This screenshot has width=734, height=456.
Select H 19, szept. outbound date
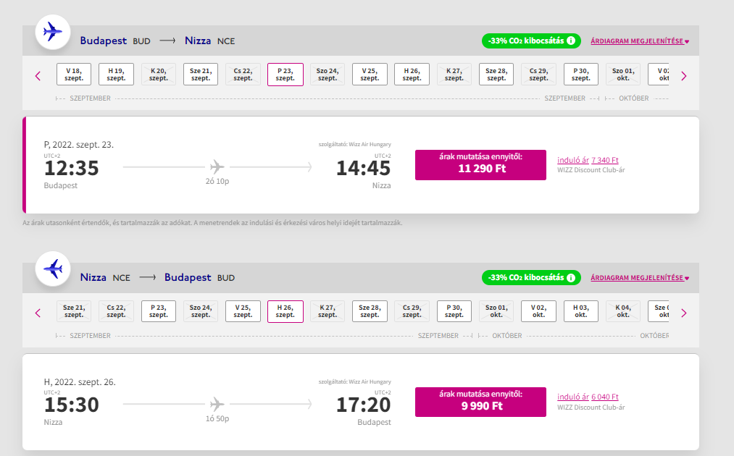[x=116, y=75]
